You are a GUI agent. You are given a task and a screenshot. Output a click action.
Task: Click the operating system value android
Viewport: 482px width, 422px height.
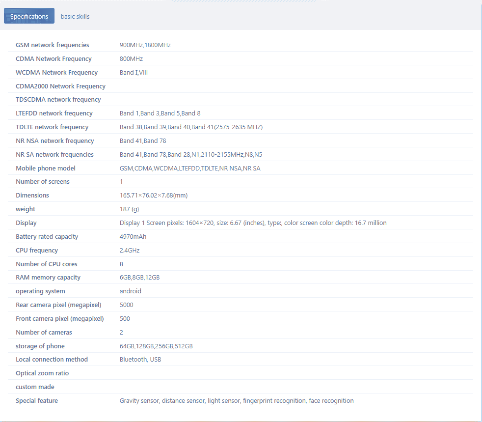click(131, 291)
